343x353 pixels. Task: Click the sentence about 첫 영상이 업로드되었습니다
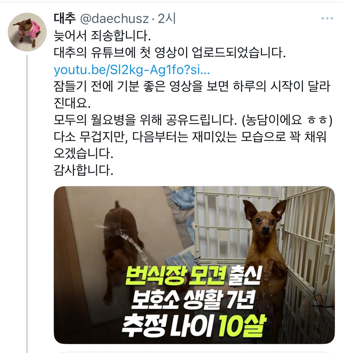[x=170, y=53]
